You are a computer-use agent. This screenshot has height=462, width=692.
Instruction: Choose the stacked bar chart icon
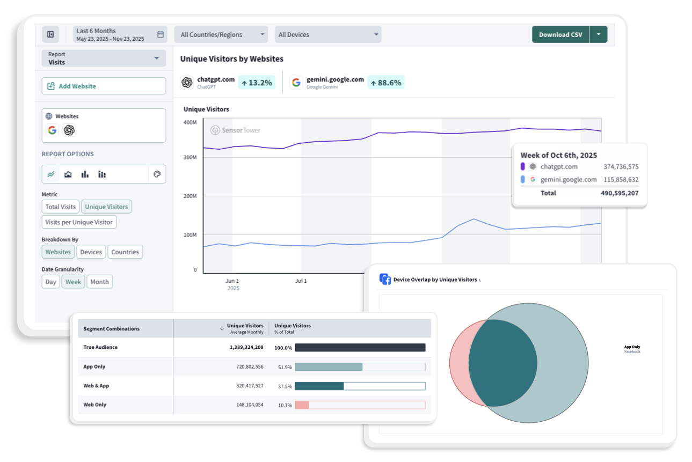(x=102, y=174)
